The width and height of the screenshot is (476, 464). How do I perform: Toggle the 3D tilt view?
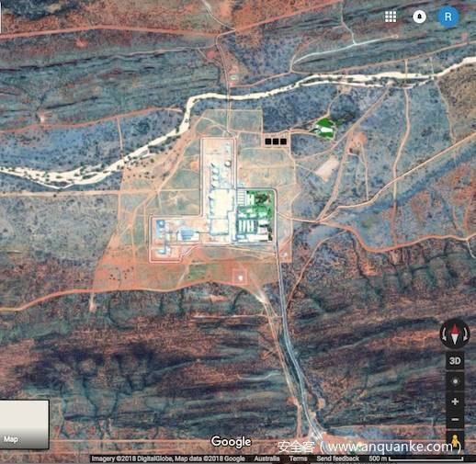click(x=455, y=361)
